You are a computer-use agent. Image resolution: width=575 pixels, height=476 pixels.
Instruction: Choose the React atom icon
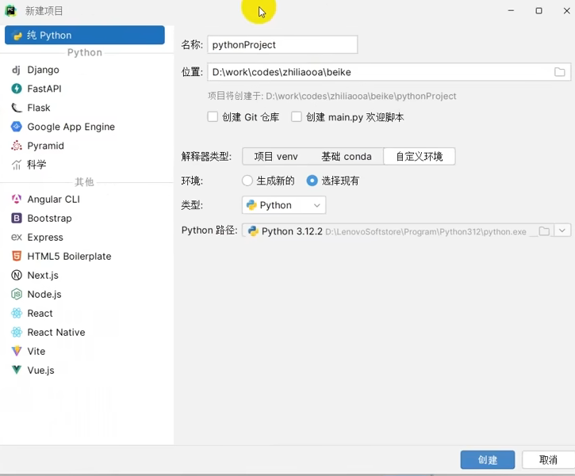click(x=17, y=313)
